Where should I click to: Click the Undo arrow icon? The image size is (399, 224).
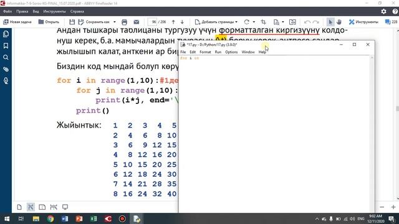pos(307,22)
